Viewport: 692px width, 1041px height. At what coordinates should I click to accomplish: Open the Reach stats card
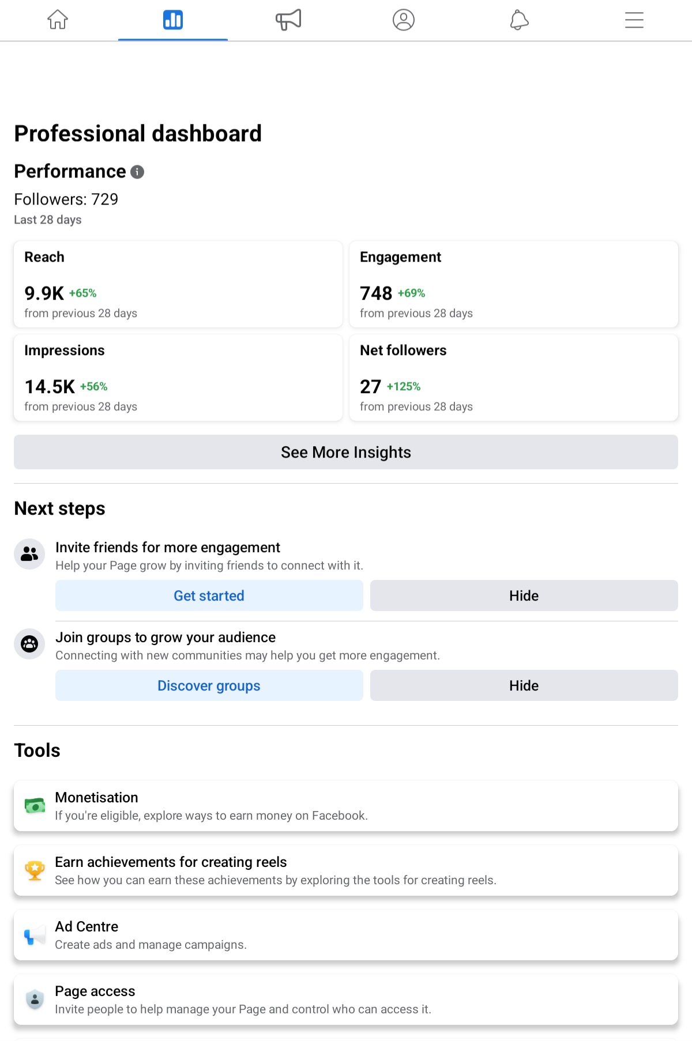tap(178, 284)
